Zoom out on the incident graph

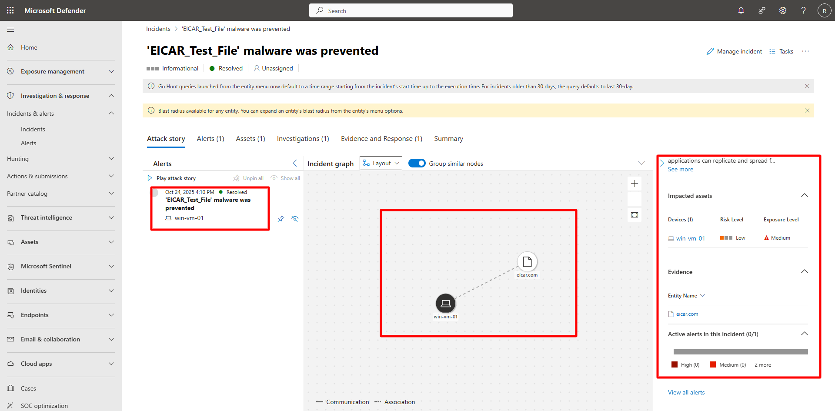(x=635, y=199)
